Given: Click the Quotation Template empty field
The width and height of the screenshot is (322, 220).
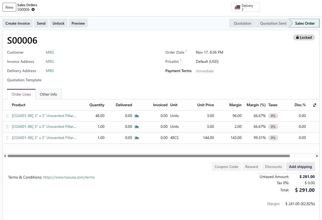Looking at the screenshot, I should [x=95, y=80].
